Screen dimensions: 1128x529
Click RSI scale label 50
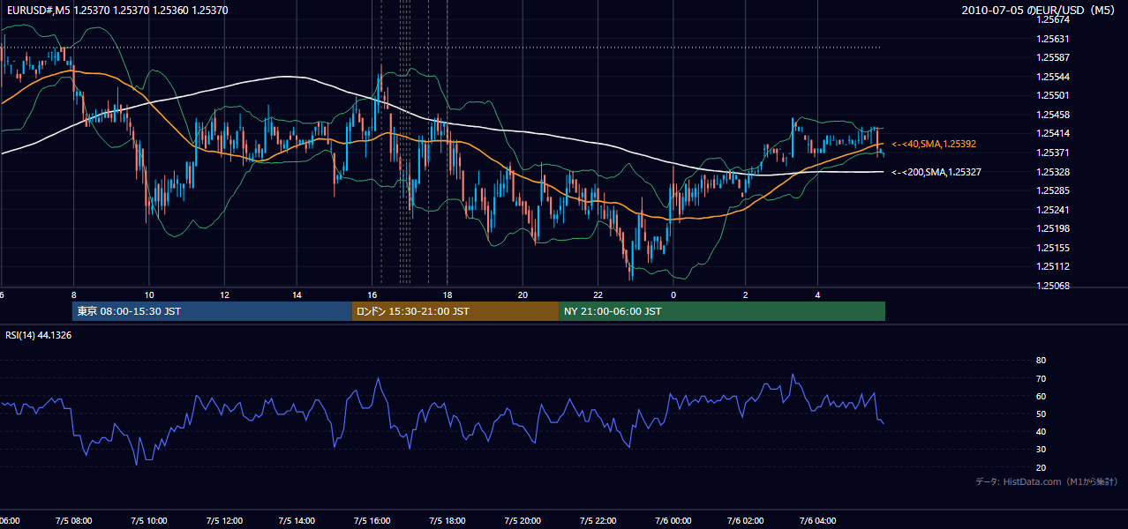tap(1041, 414)
